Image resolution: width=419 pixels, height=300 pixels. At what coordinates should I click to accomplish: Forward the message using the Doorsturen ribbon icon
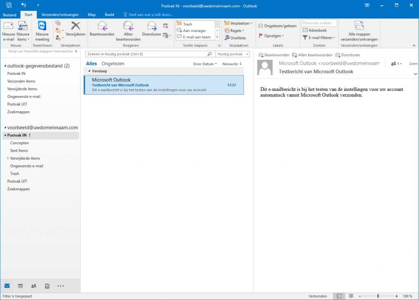point(151,29)
